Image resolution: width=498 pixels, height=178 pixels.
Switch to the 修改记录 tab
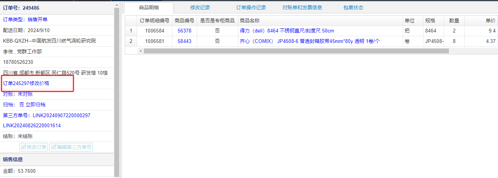(200, 7)
